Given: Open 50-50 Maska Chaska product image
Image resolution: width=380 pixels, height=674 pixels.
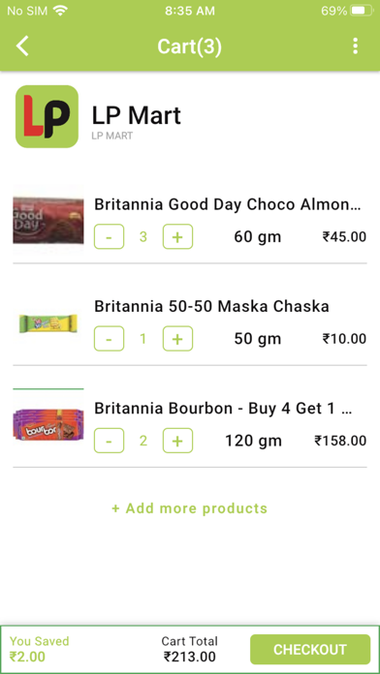Looking at the screenshot, I should 48,323.
